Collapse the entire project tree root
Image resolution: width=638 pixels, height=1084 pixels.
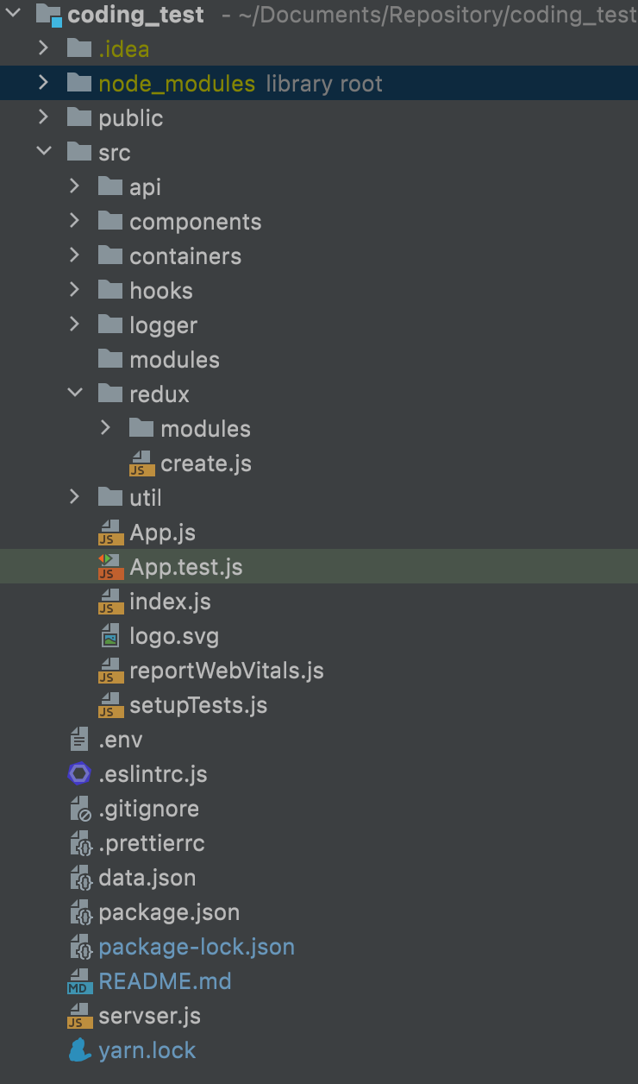(x=12, y=15)
